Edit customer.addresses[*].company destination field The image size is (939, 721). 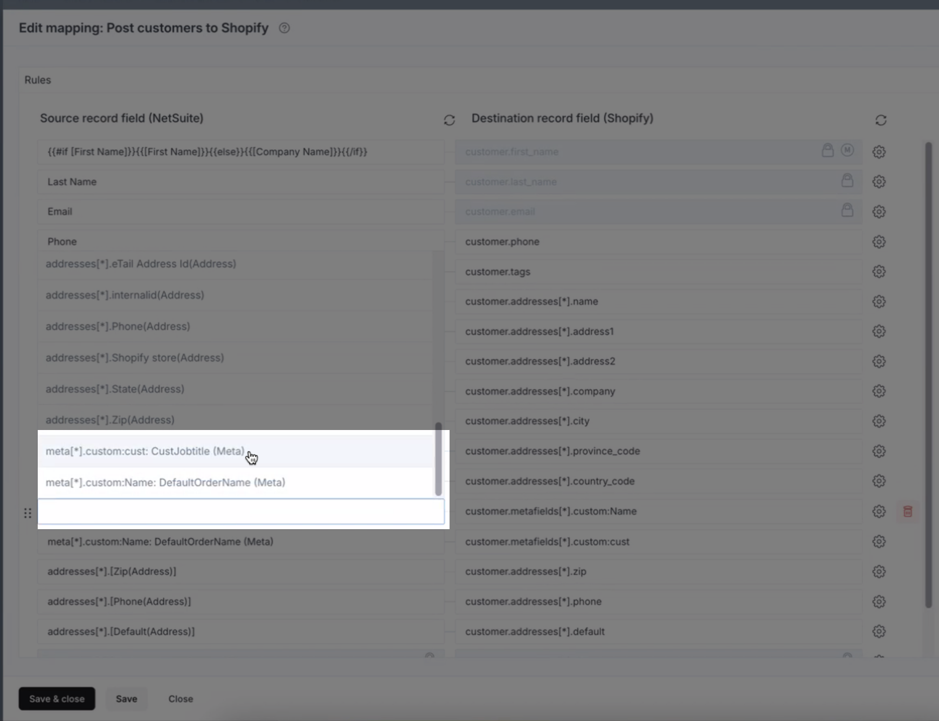(x=659, y=391)
